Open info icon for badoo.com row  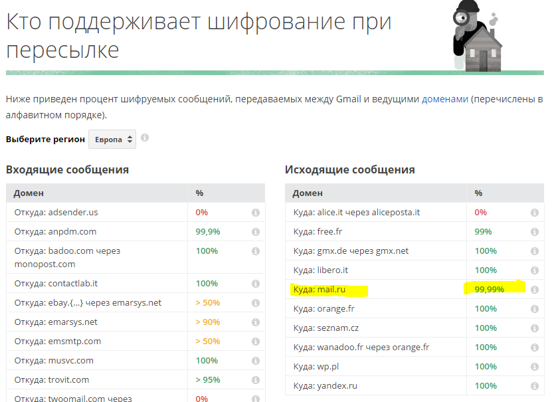[256, 251]
